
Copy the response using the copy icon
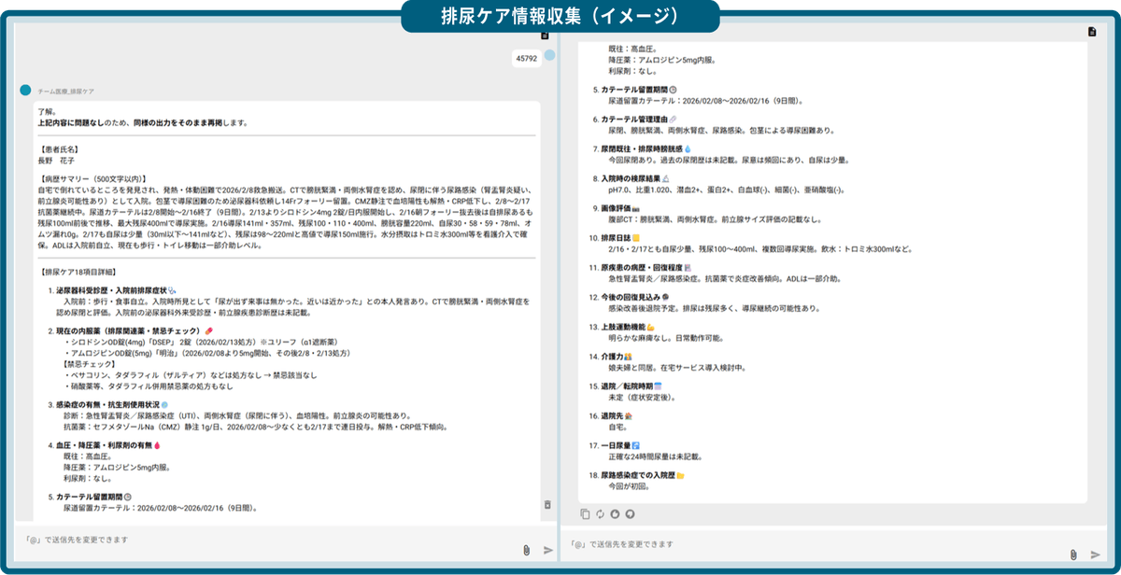585,513
